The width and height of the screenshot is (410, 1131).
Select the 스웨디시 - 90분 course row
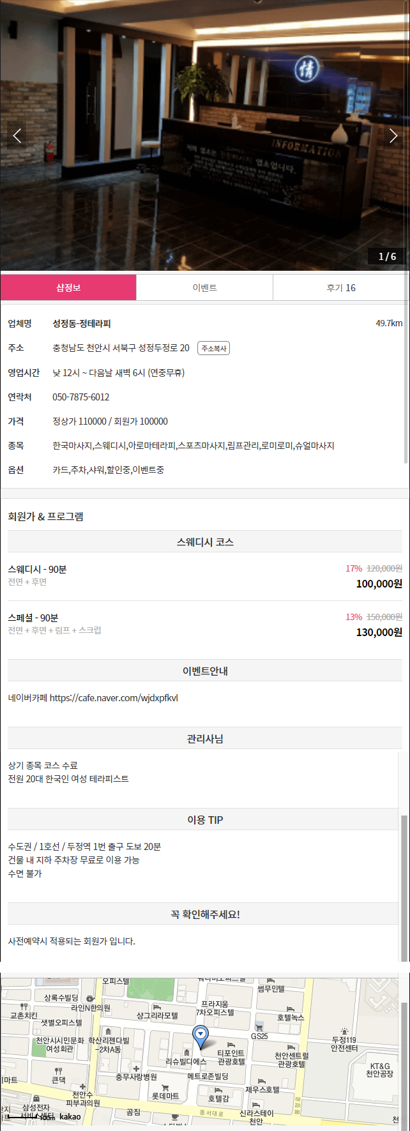click(205, 576)
